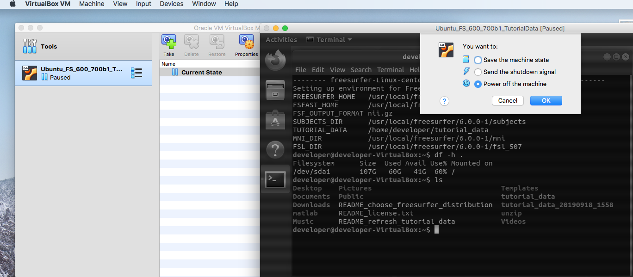Open the Machine menu in menu bar
633x277 pixels.
tap(92, 4)
